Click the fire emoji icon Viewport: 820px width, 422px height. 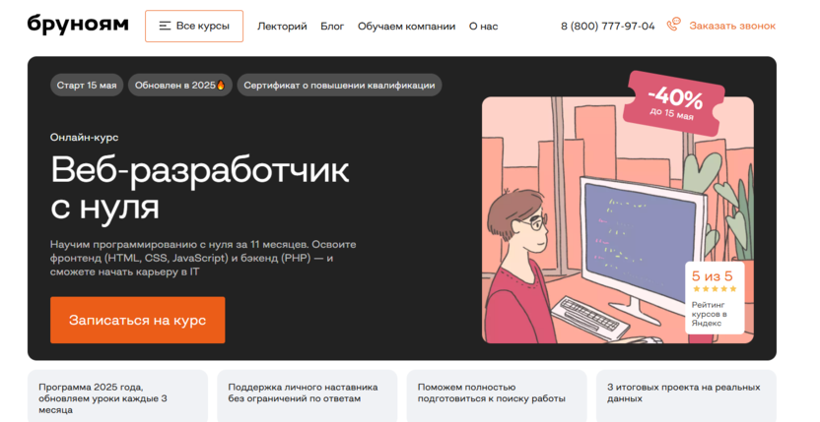pyautogui.click(x=221, y=86)
